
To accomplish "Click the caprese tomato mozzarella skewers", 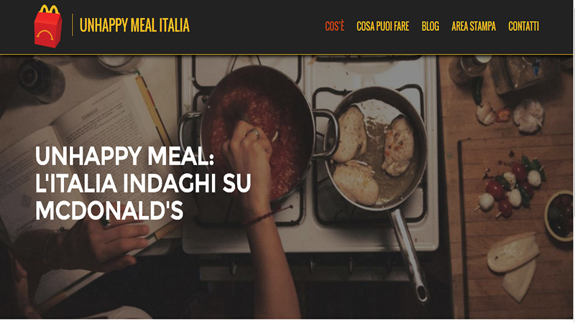I will pyautogui.click(x=510, y=187).
